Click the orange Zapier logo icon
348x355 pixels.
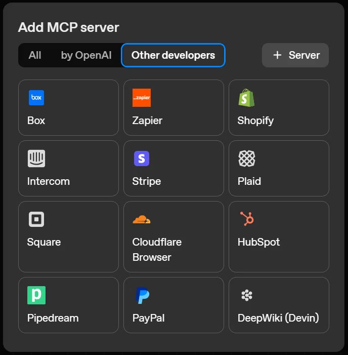[x=142, y=98]
